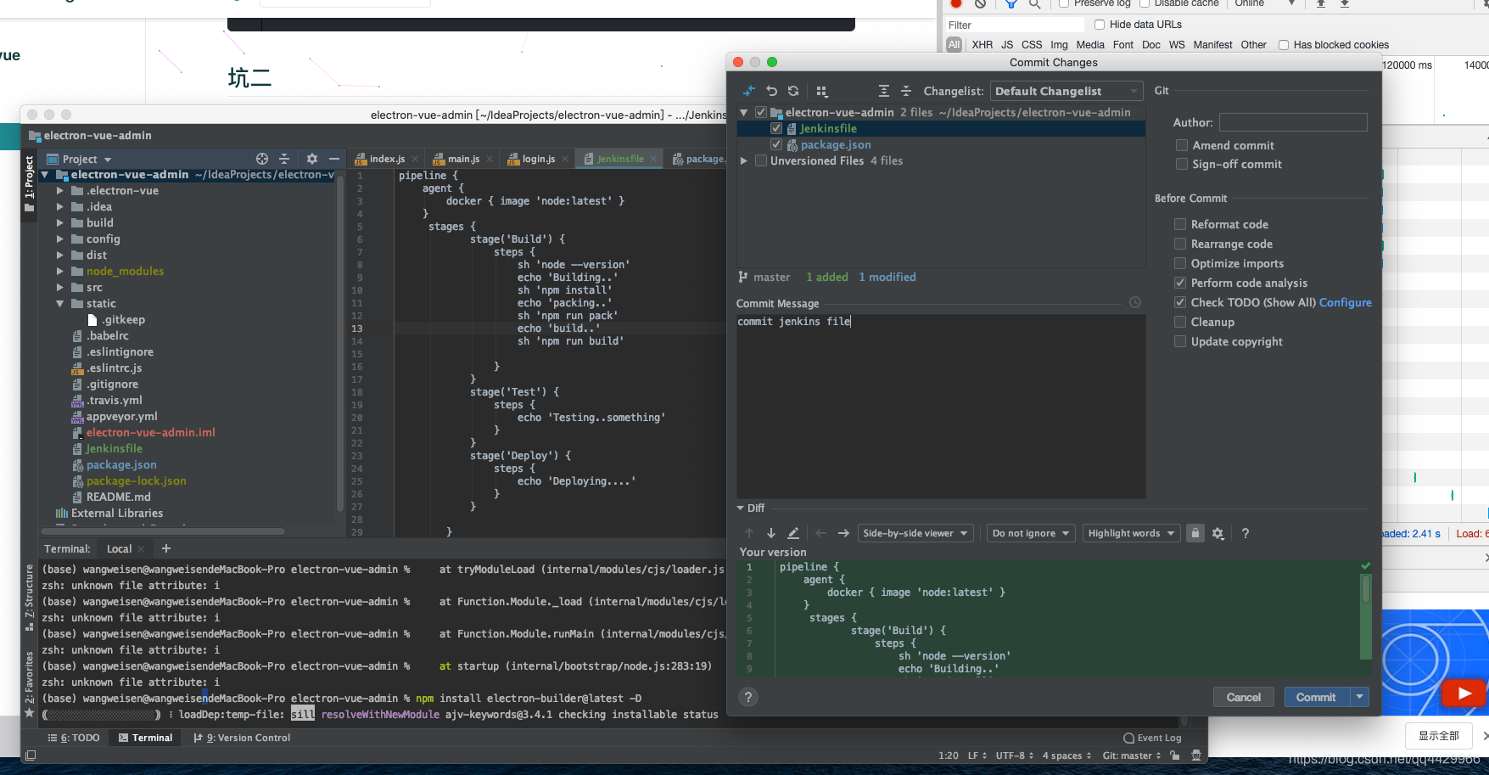Check the Unversioned Files checkbox
1489x775 pixels.
[761, 160]
